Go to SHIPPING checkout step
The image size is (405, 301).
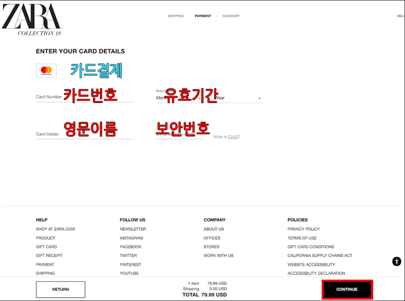tap(176, 16)
